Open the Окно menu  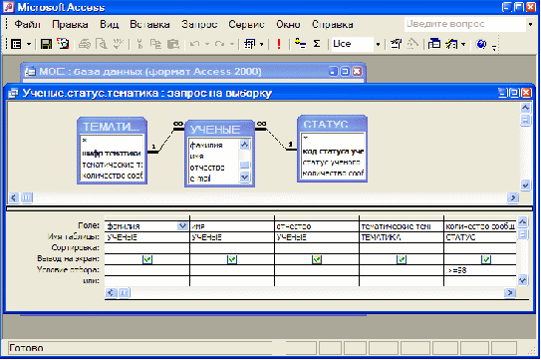tap(288, 25)
